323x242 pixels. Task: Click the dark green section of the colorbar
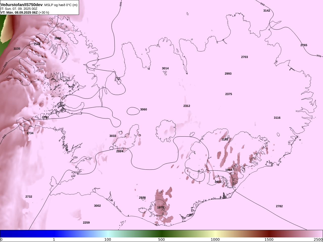pyautogui.click(x=161, y=234)
